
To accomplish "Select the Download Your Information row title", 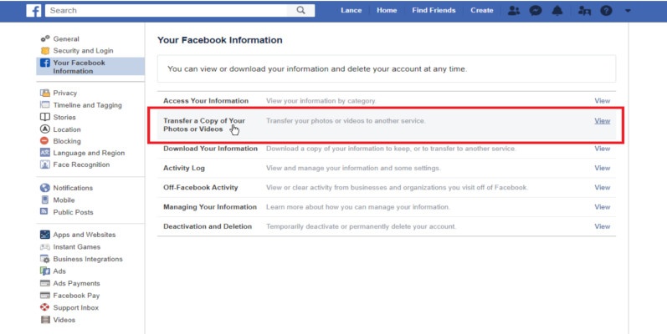I will (x=210, y=149).
